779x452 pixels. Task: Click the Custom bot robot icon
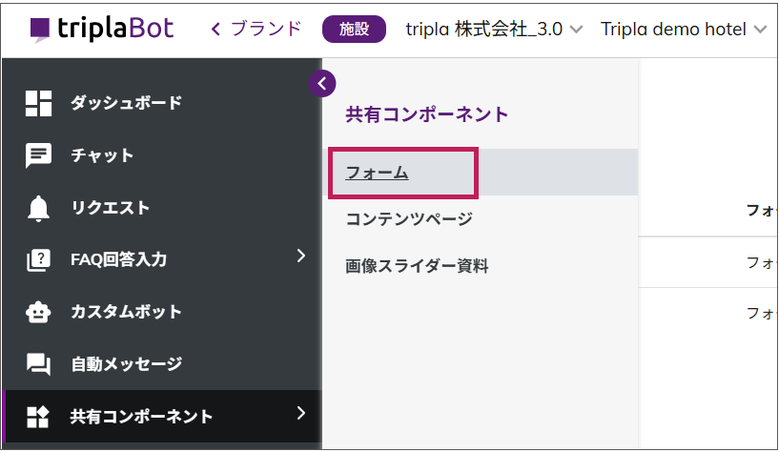coord(38,312)
